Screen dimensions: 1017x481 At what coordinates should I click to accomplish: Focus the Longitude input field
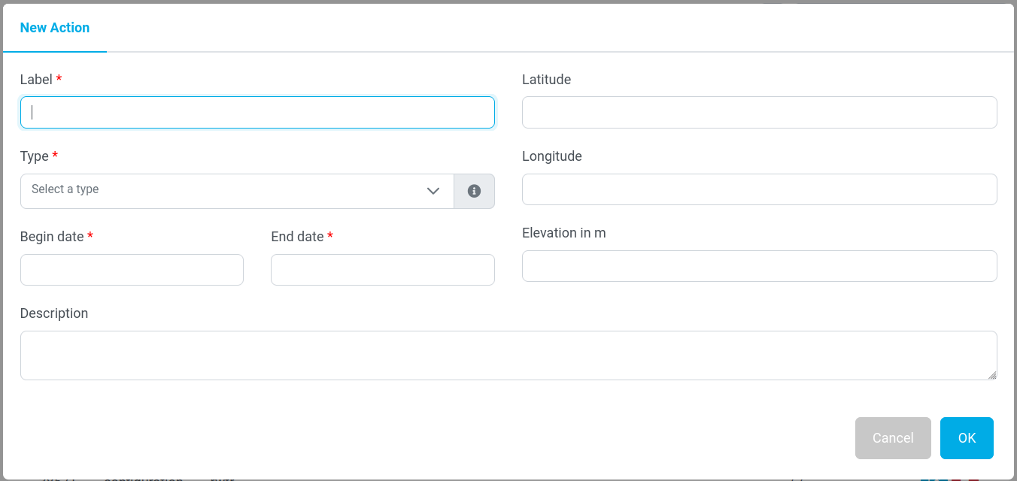coord(759,189)
